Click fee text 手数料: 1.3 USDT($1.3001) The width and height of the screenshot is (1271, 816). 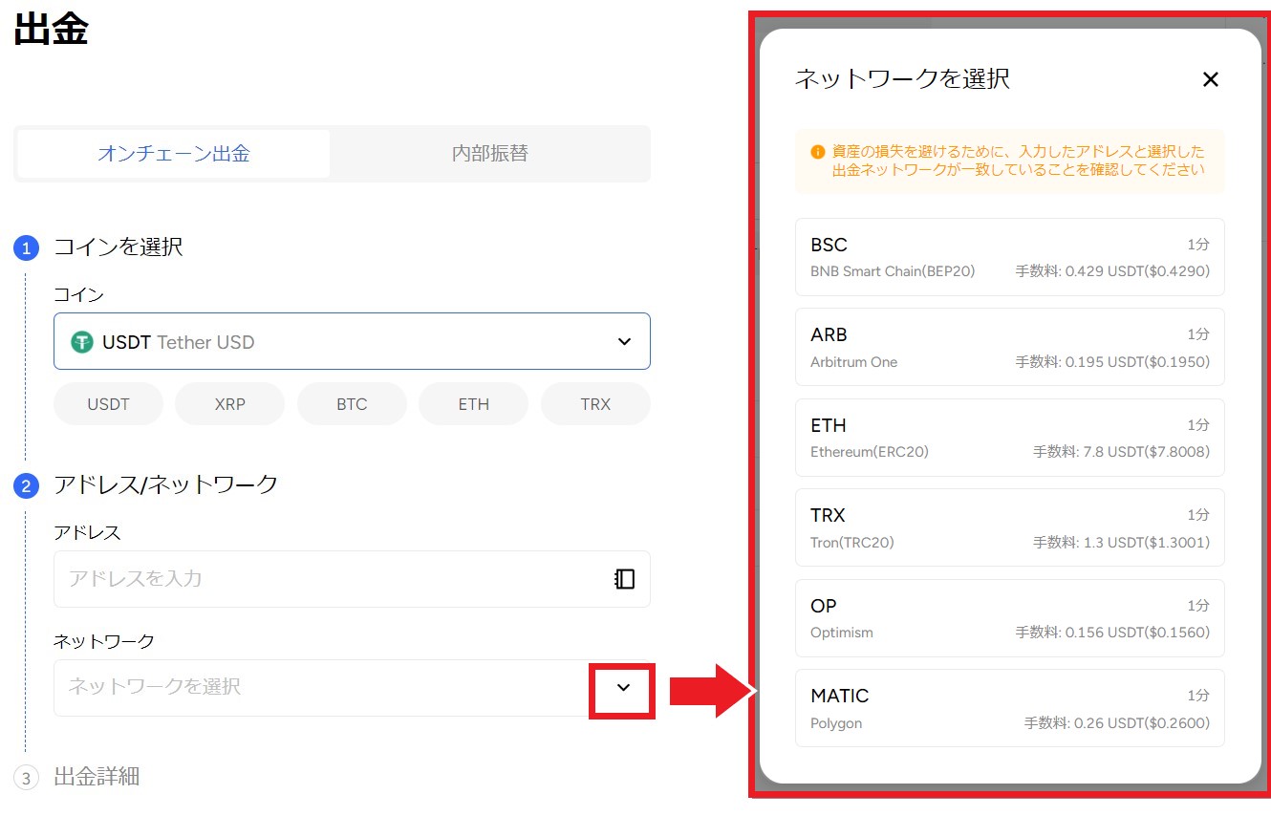[1121, 543]
